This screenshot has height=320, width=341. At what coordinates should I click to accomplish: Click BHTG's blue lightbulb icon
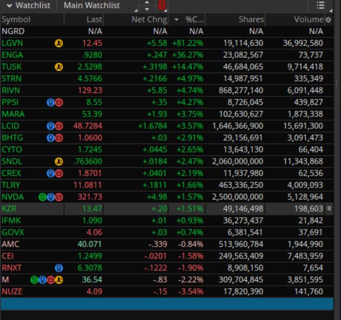[50, 138]
